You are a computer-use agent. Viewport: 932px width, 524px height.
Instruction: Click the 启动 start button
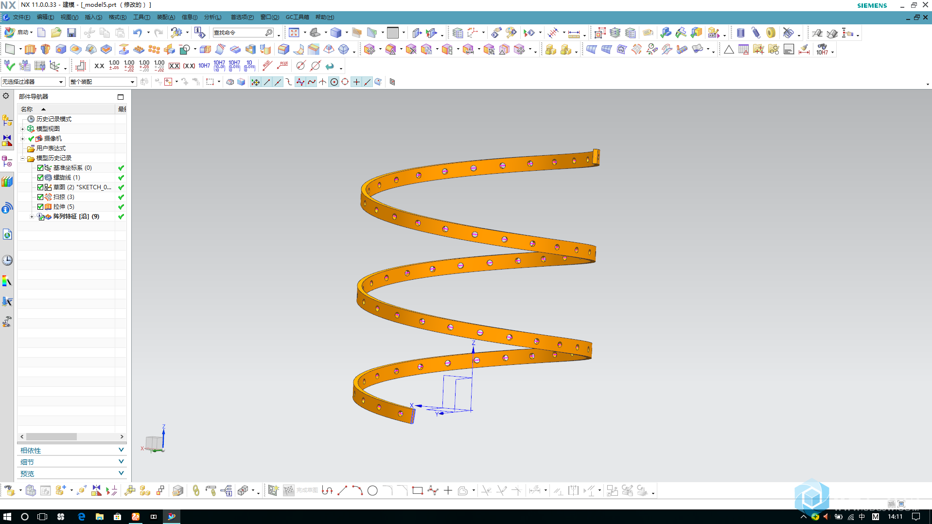coord(18,33)
